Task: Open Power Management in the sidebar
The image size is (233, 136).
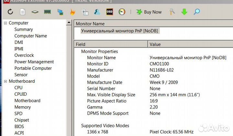Action: pyautogui.click(x=34, y=62)
